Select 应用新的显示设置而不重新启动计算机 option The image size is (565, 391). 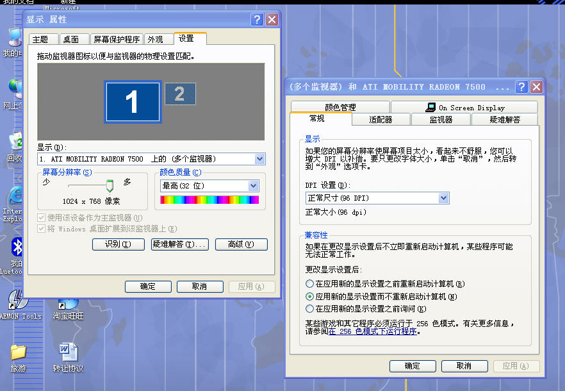309,297
